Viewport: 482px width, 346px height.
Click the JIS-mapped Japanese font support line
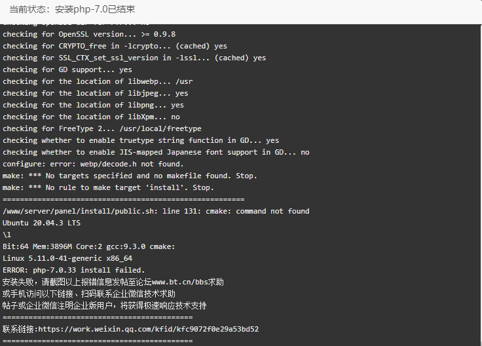(x=156, y=152)
